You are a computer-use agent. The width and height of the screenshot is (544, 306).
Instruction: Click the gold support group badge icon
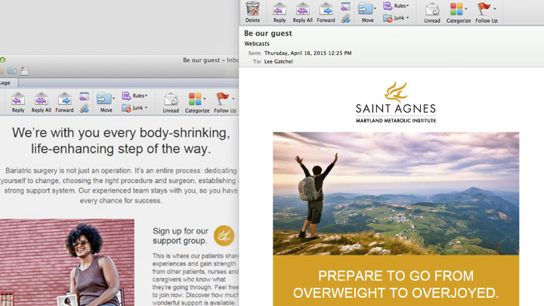click(x=224, y=236)
